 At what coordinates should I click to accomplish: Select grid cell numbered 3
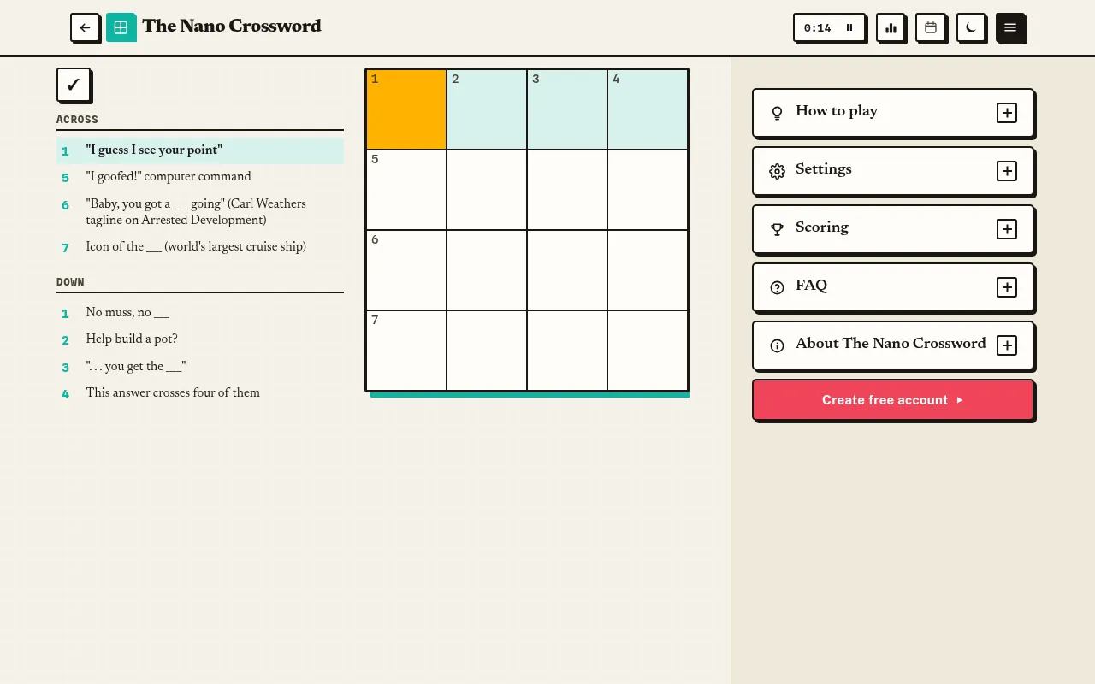567,109
